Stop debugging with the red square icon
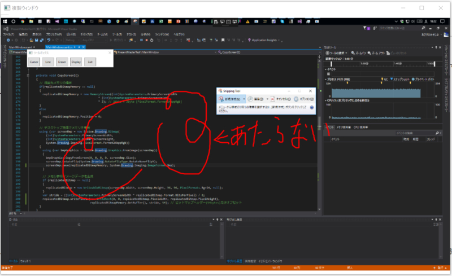Image resolution: width=452 pixels, height=276 pixels. tap(146, 40)
